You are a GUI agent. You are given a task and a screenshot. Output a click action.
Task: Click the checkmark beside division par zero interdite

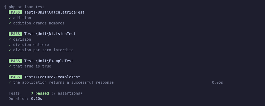click(10, 50)
